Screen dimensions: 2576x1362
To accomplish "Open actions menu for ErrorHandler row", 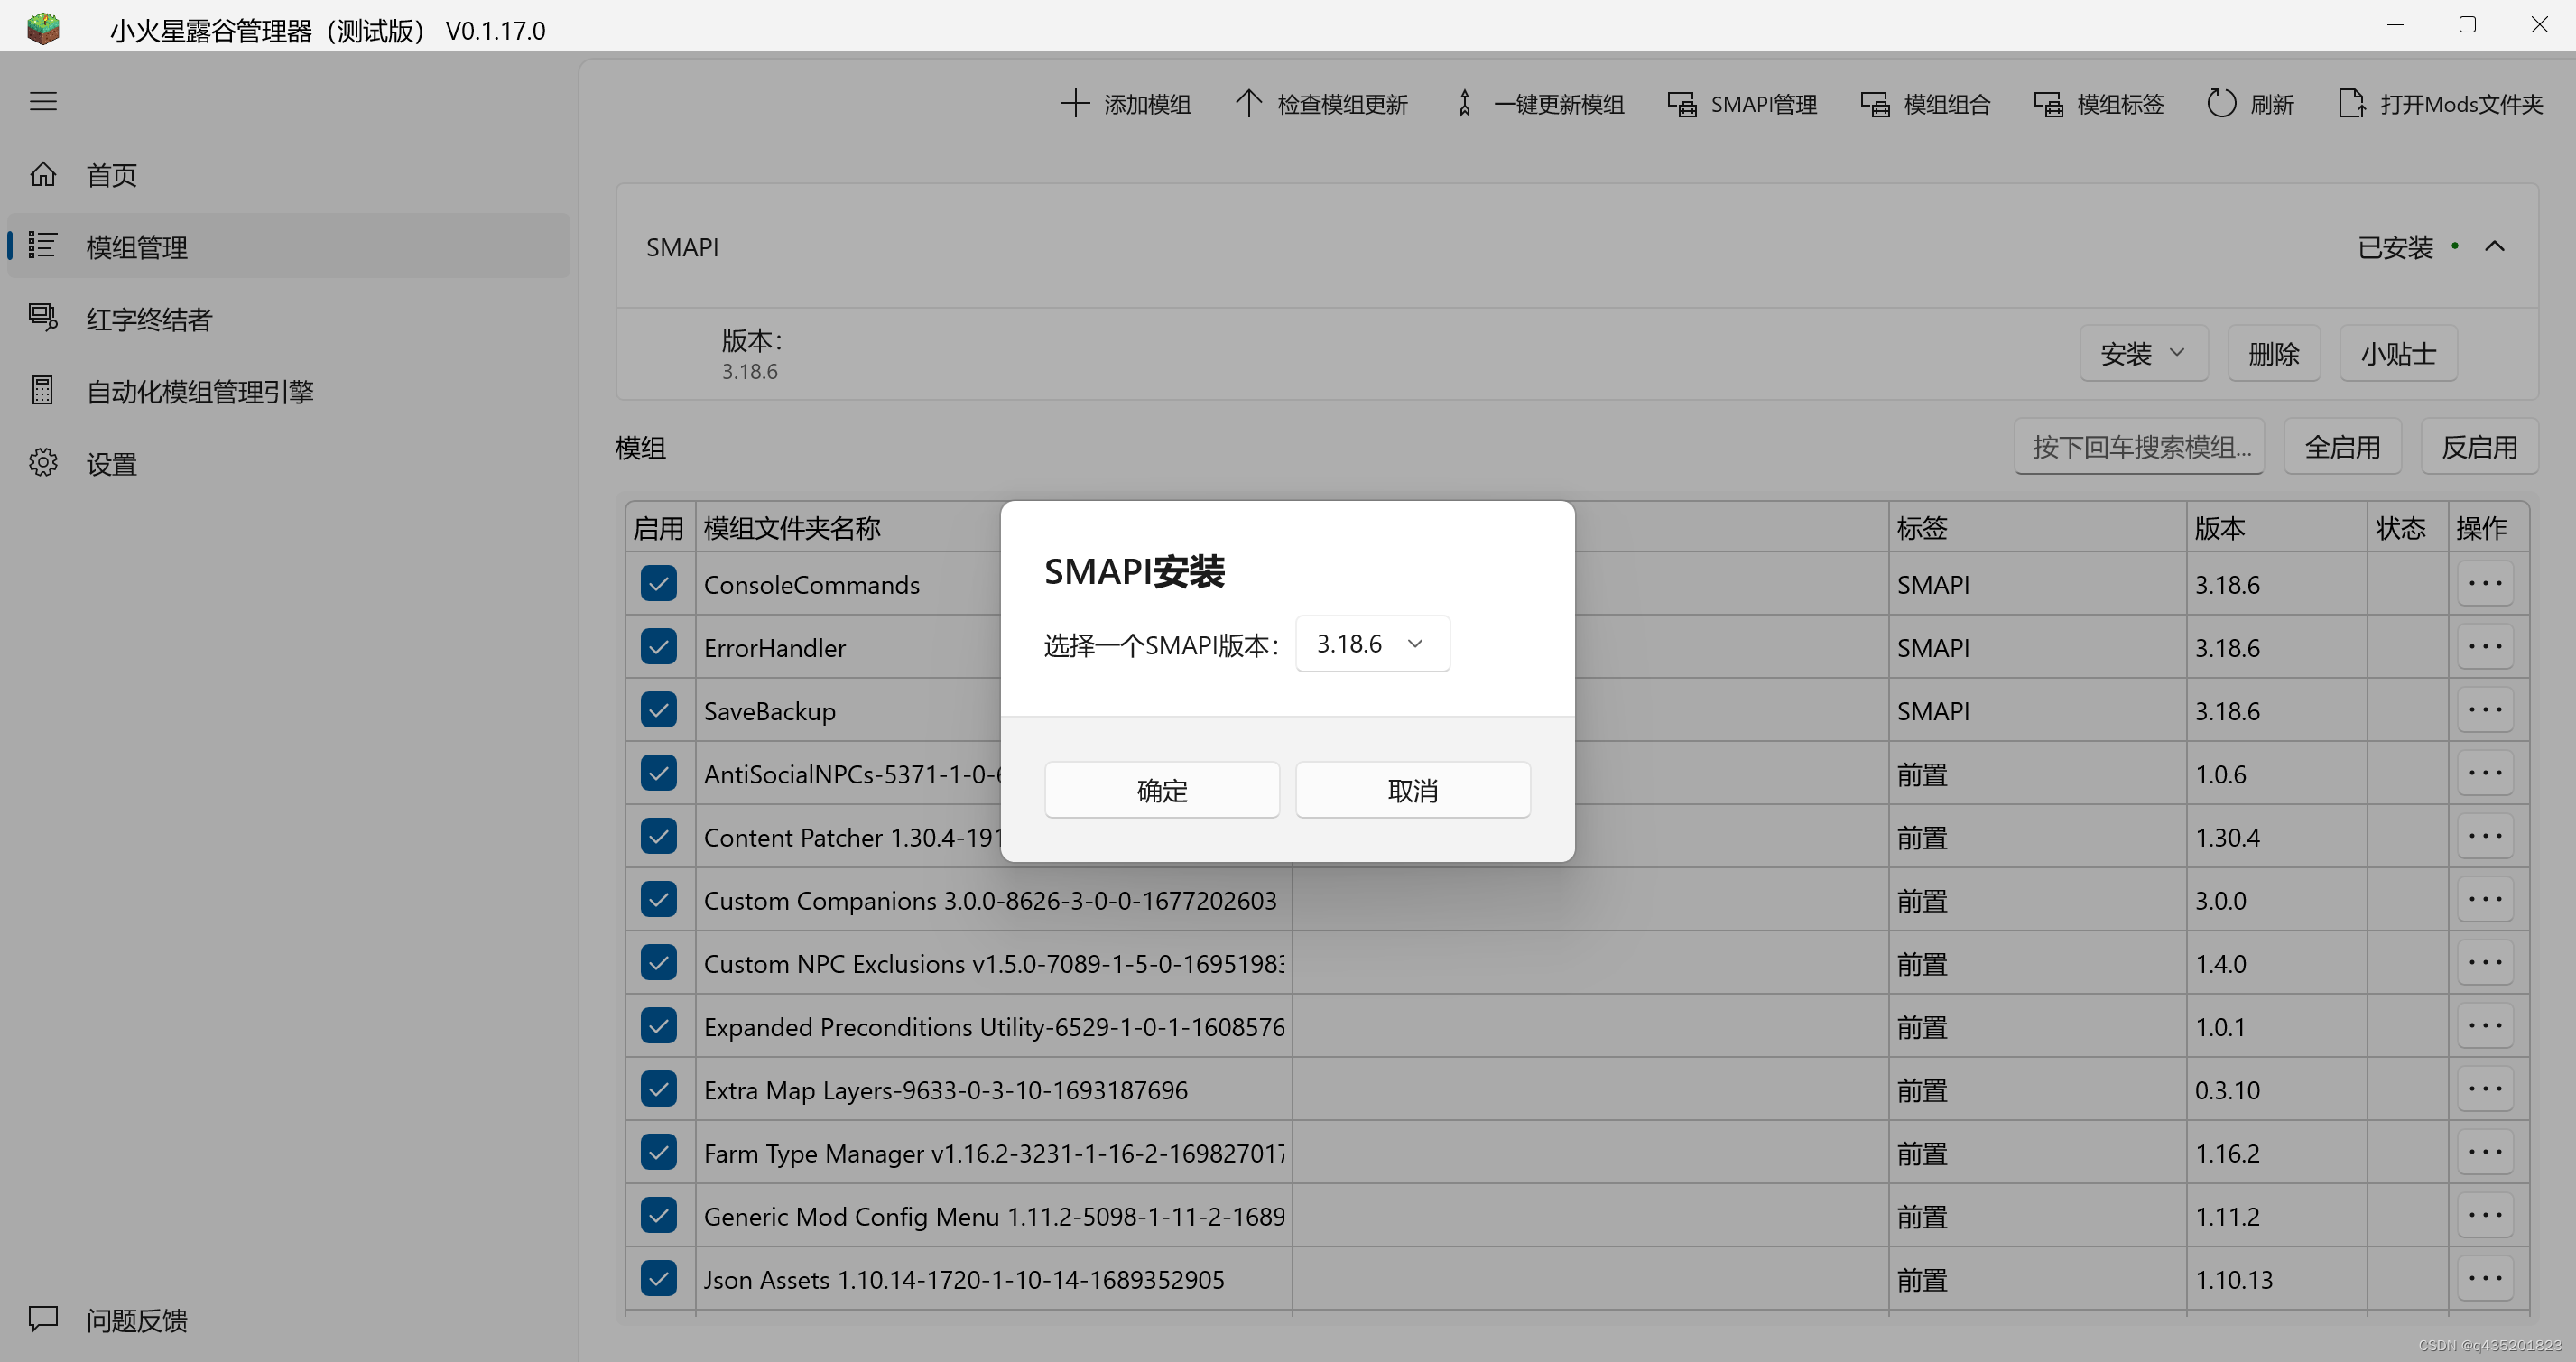I will click(x=2485, y=647).
